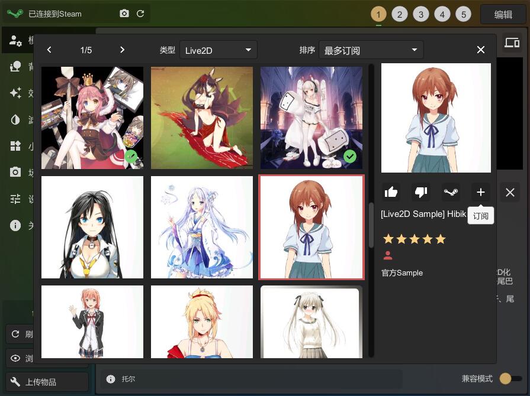
Task: Select preset slot 3
Action: tap(421, 14)
